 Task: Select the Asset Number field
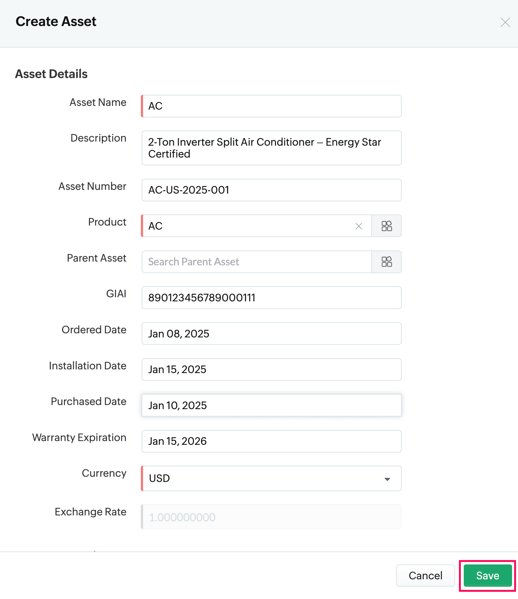click(271, 190)
